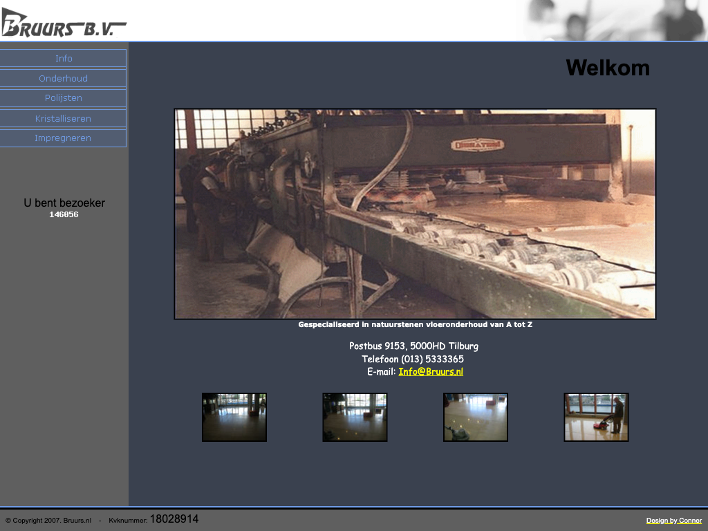
Task: Navigate to Impregneren in the sidebar
Action: coord(64,138)
